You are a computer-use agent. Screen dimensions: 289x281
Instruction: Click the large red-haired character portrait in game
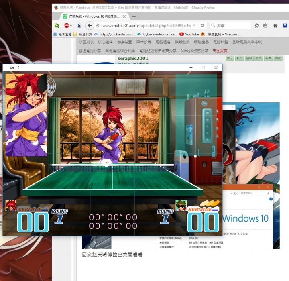tap(26, 115)
